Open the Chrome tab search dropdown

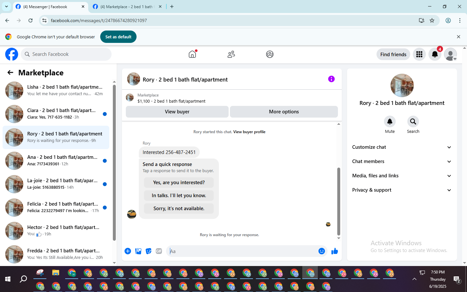click(x=6, y=6)
